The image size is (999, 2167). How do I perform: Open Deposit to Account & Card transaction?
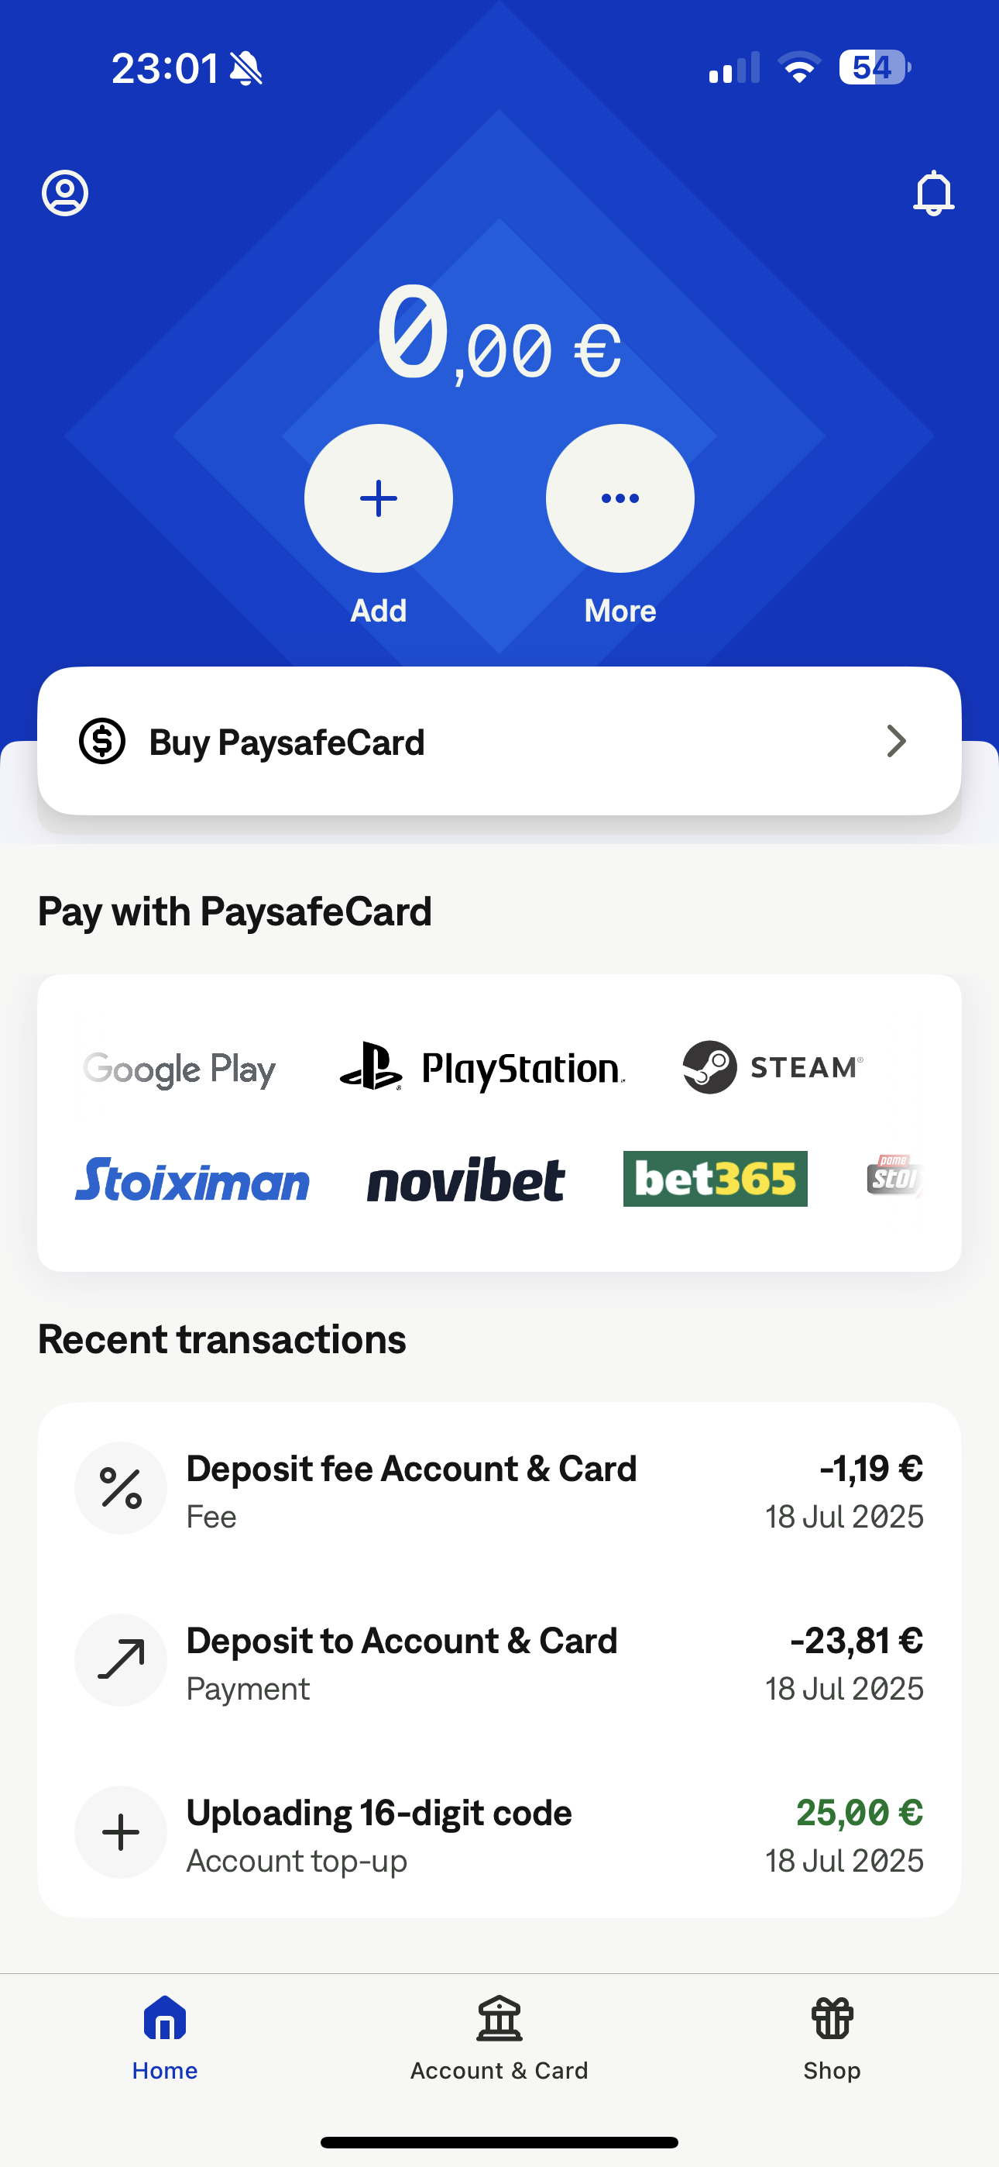(x=499, y=1661)
